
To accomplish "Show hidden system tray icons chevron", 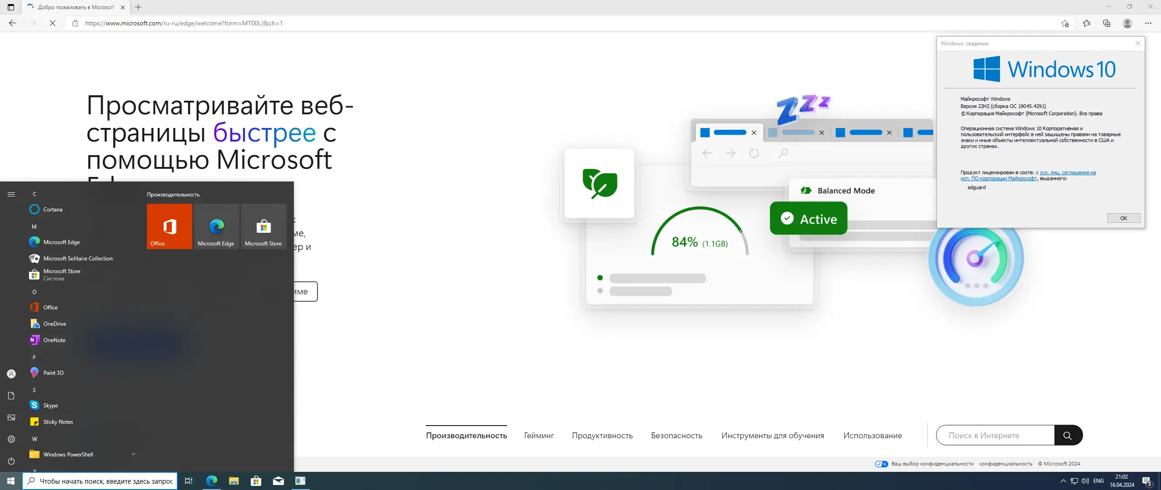I will (x=1063, y=481).
